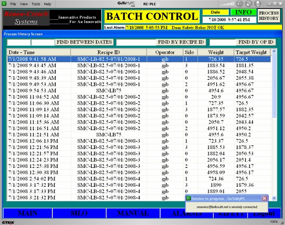Select the row dated 7/1/2008 3:17:32 PM
Screen dimensions: 285x225
[139, 185]
